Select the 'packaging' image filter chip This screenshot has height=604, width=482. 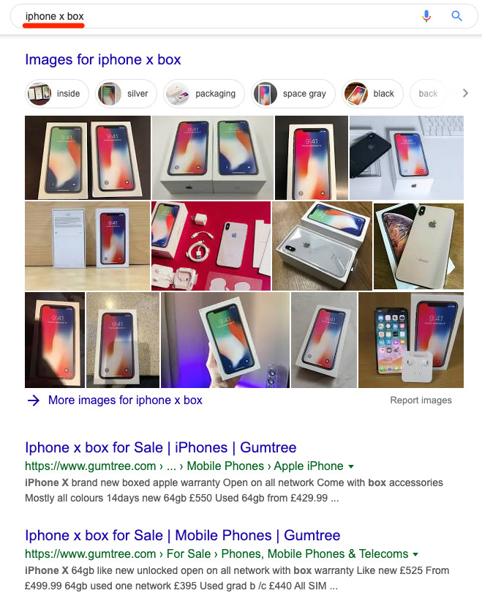tap(204, 94)
